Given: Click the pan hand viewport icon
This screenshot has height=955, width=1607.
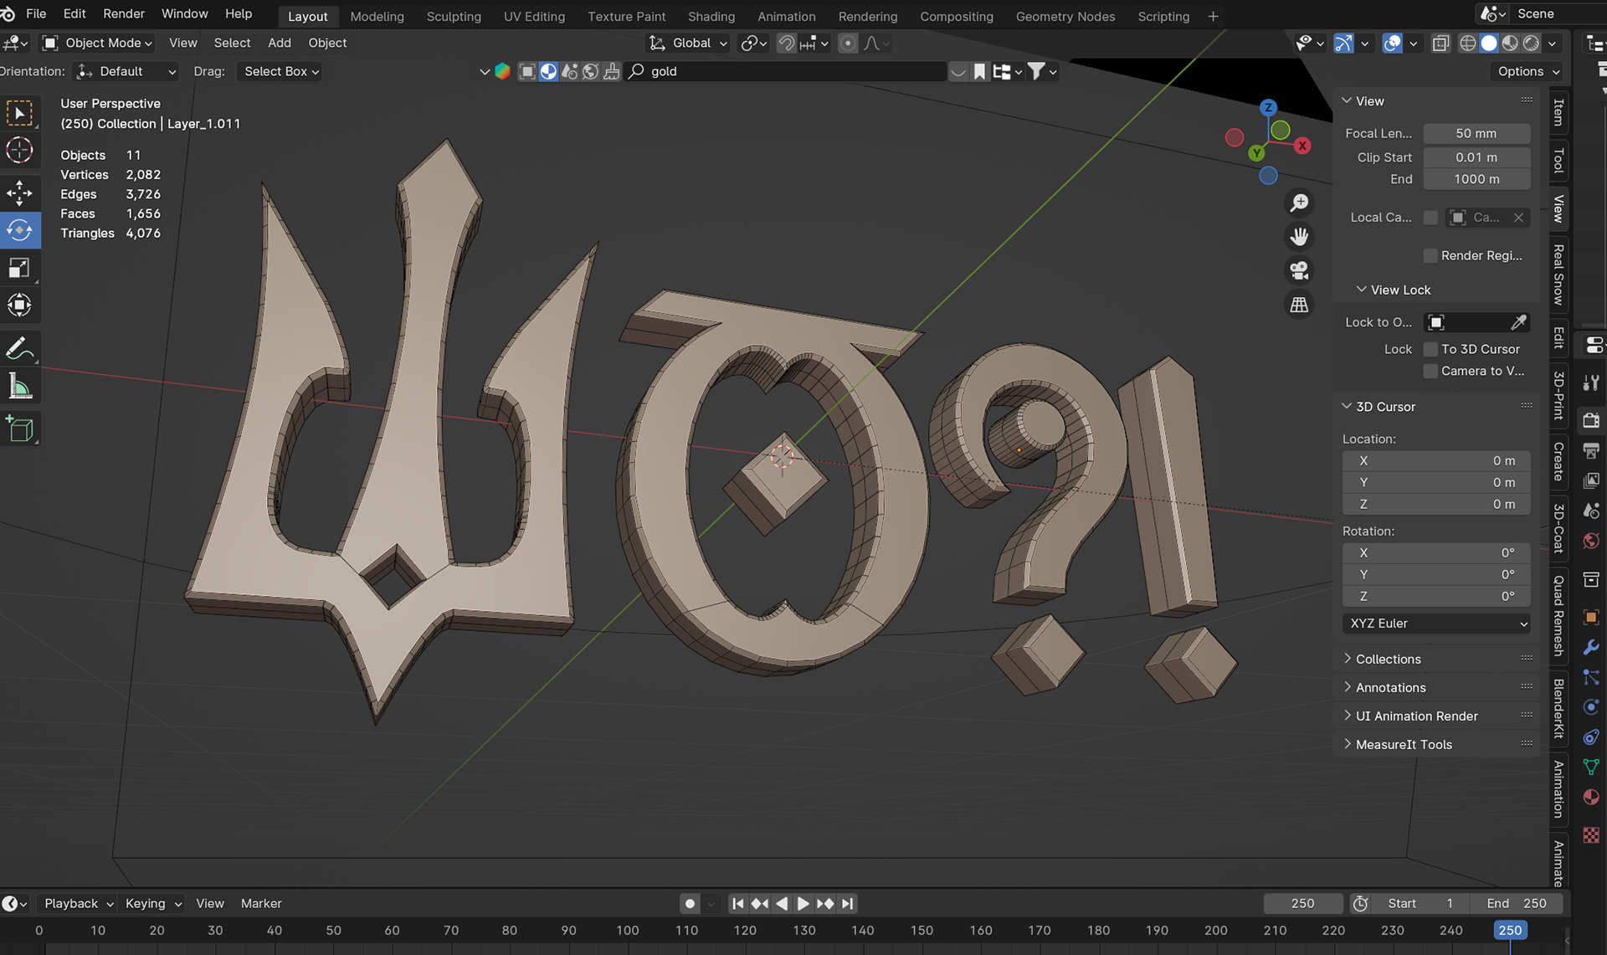Looking at the screenshot, I should pyautogui.click(x=1299, y=237).
